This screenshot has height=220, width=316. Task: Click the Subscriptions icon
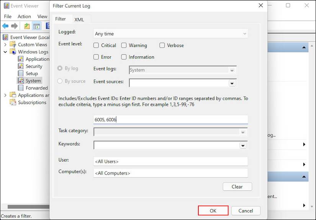click(x=13, y=102)
